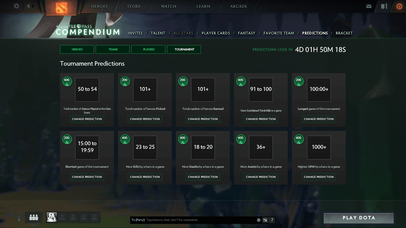Open the Fantasy compendium section

pos(246,33)
